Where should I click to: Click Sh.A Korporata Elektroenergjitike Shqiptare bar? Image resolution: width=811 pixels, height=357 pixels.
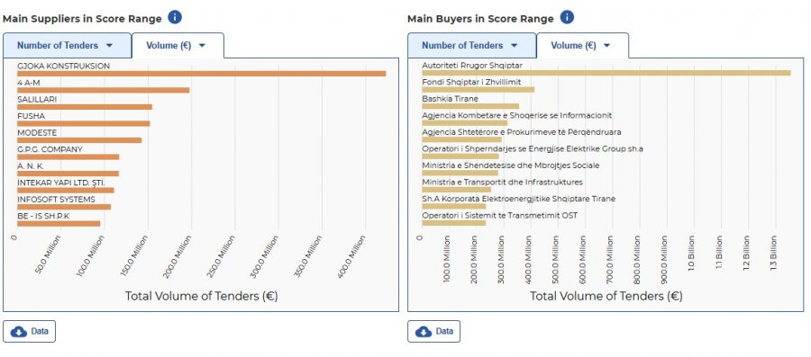454,206
